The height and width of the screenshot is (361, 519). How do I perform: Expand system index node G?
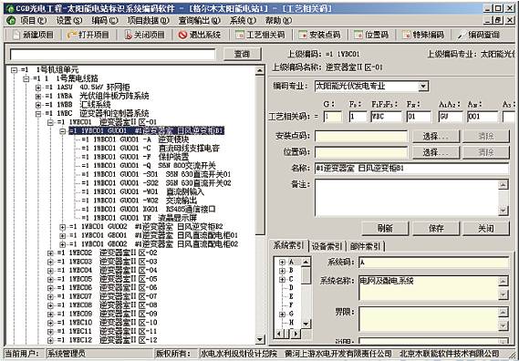282,314
